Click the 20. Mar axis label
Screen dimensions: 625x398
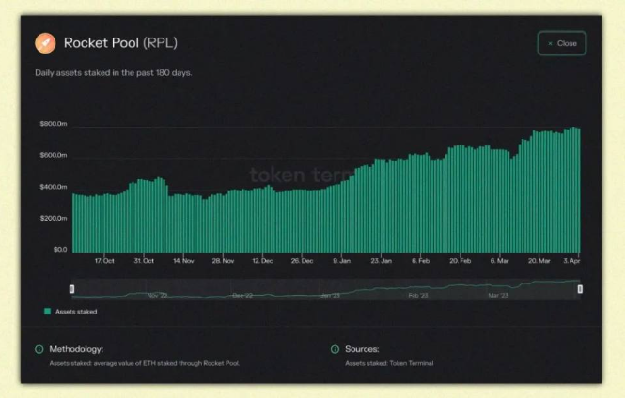[539, 261]
